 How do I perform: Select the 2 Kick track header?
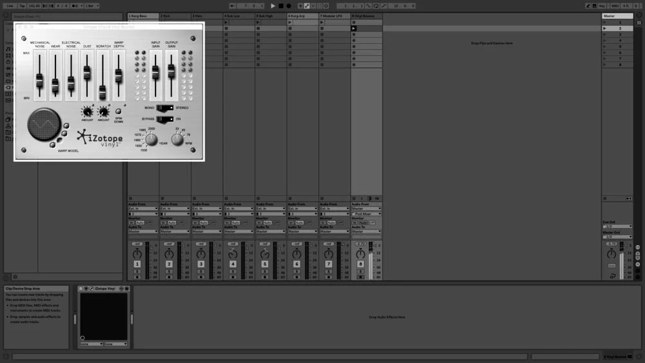175,16
